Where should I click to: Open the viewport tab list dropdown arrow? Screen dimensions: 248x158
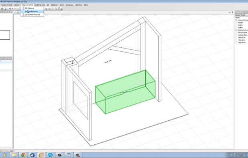click(230, 12)
